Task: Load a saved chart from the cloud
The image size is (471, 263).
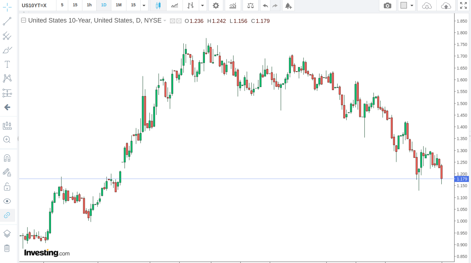Action: (427, 5)
